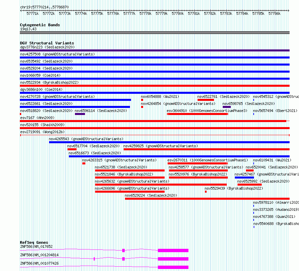The height and width of the screenshot is (271, 299).
Task: Click the nsv6529224 (Sedlazeck2020) label
Action: (151, 195)
